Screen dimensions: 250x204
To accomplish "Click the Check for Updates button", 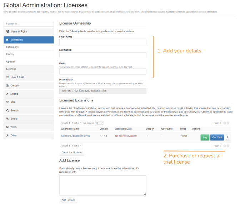I will tap(72, 152).
